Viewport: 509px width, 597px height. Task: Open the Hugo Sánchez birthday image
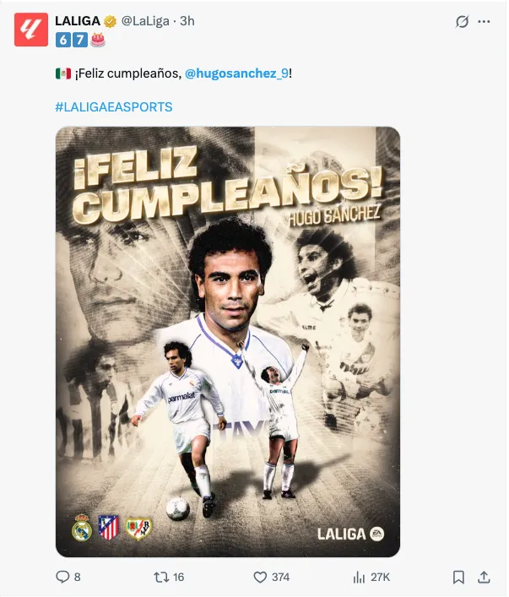pos(228,341)
